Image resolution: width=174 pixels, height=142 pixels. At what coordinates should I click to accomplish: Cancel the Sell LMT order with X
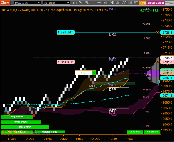pyautogui.click(x=158, y=32)
